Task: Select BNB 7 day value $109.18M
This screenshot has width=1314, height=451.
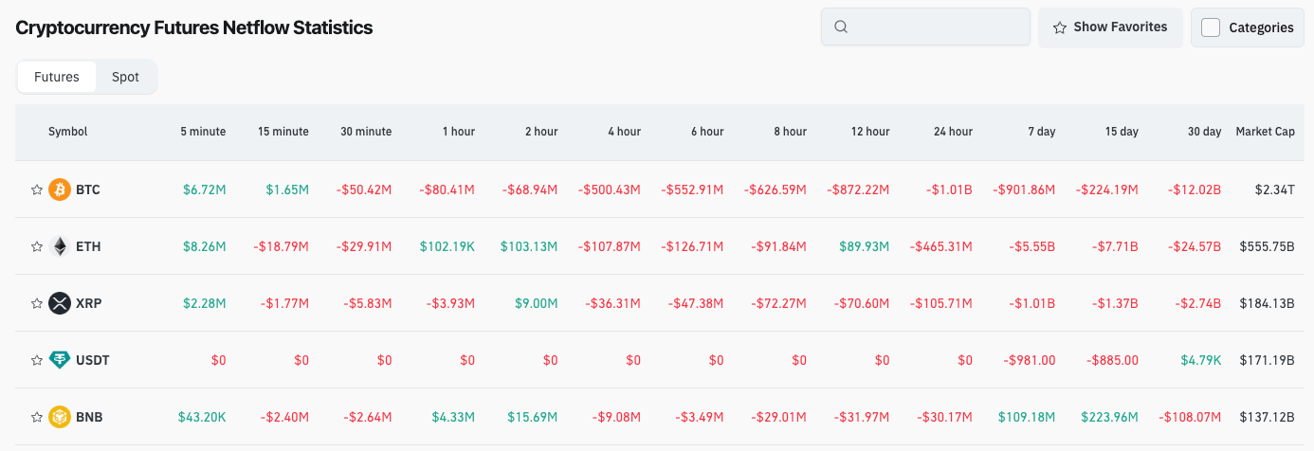Action: tap(1027, 417)
